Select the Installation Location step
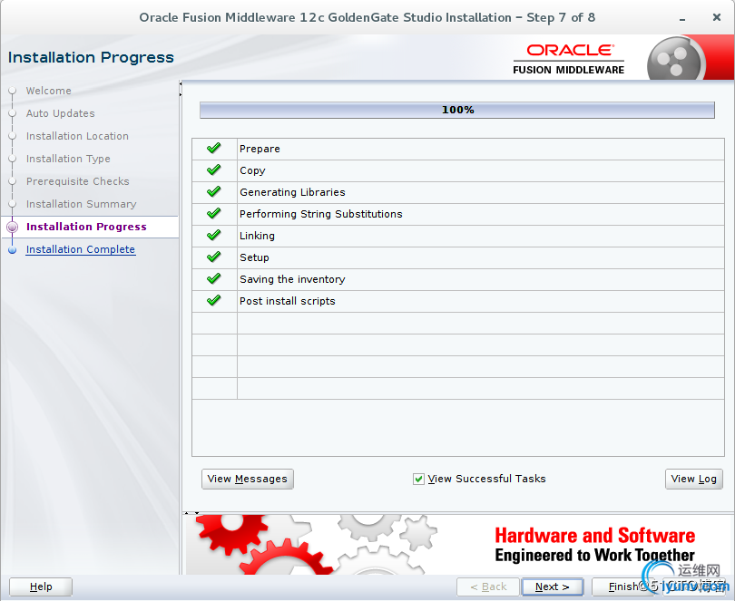 click(x=77, y=136)
